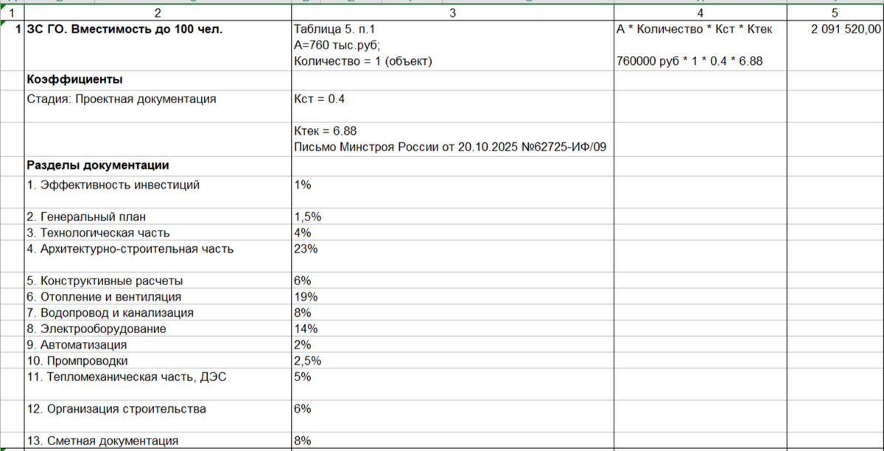884x451 pixels.
Task: Select the 'А=760 тыс.руб;' line
Action: (337, 45)
